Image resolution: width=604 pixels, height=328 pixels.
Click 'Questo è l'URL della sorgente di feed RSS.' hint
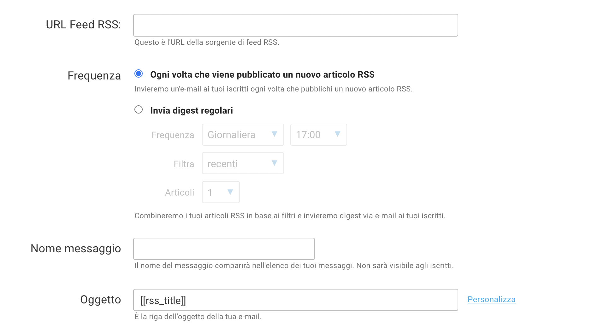pos(207,42)
